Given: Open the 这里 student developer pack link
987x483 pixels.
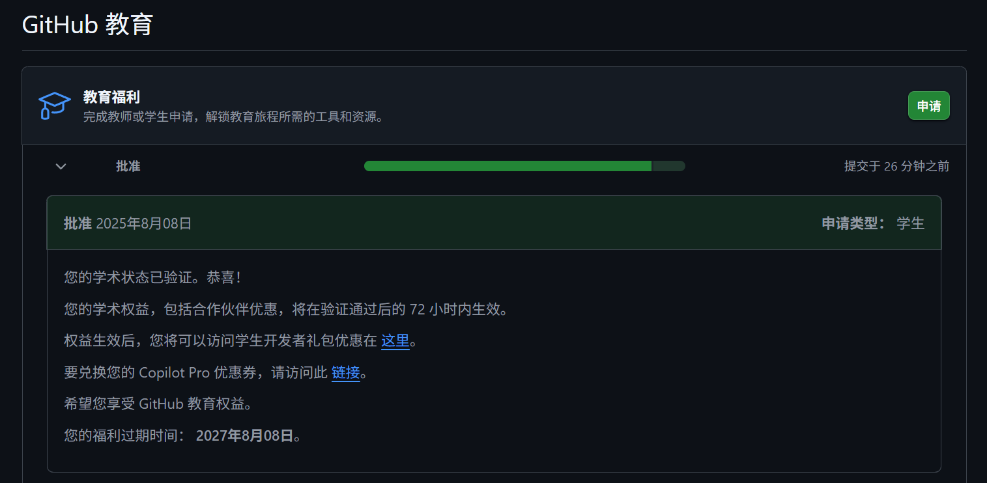Looking at the screenshot, I should (x=395, y=340).
